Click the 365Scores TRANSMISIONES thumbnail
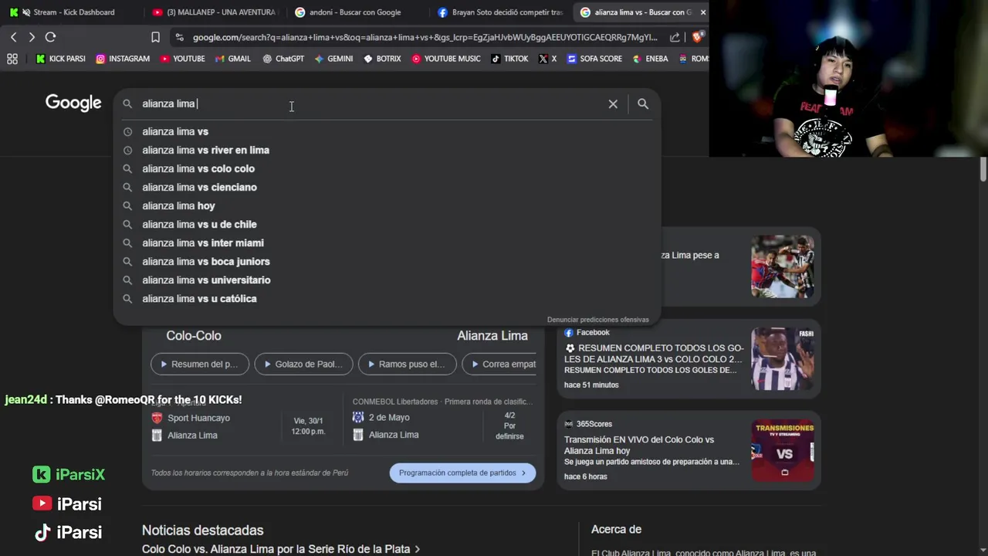The height and width of the screenshot is (556, 988). coord(783,450)
